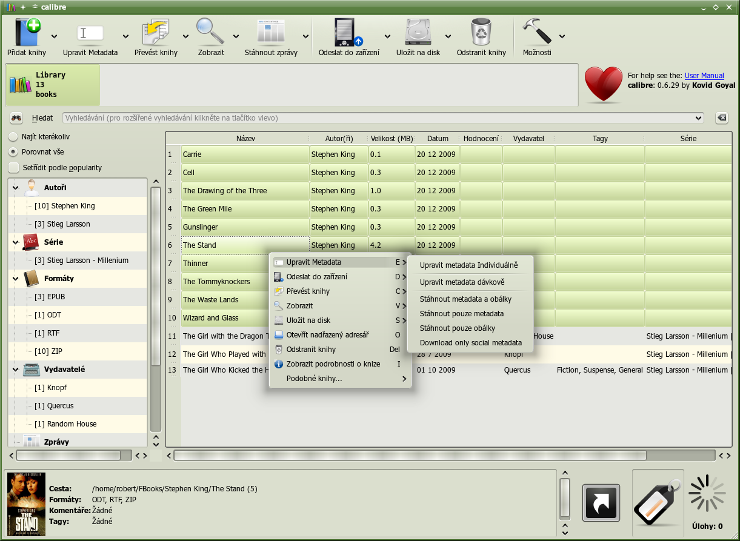Click the black arrow shortcut icon
This screenshot has height=541, width=740.
[601, 503]
